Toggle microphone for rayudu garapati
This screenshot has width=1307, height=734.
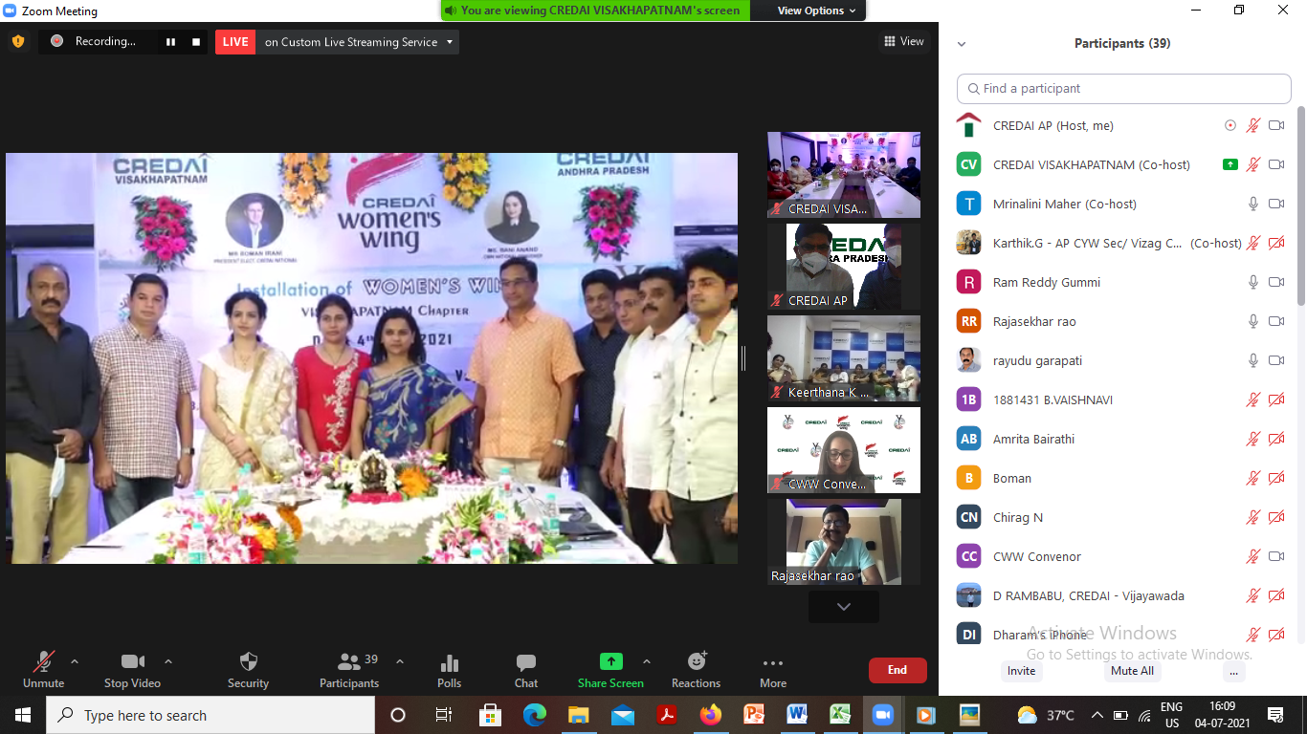[x=1253, y=360]
